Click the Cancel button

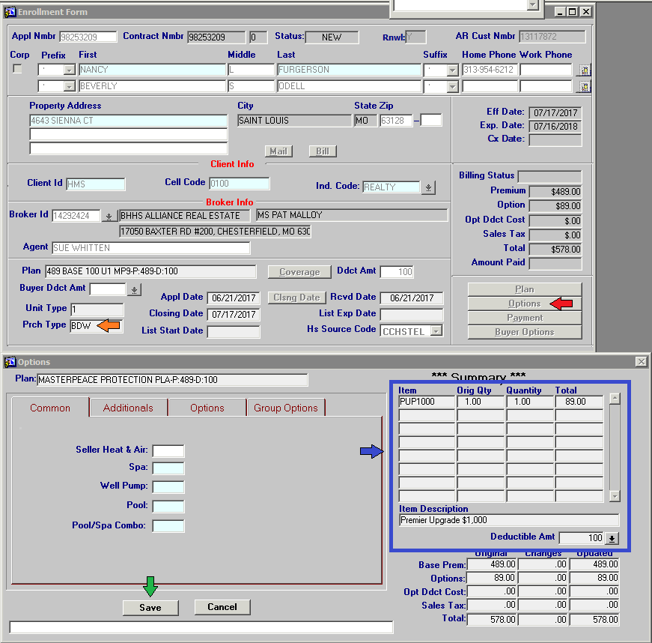222,607
